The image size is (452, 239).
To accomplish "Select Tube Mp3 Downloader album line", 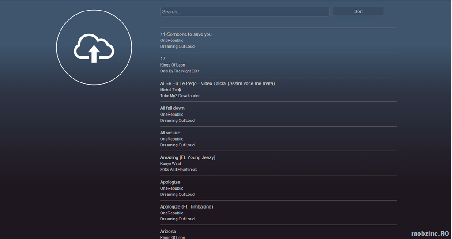I will tap(180, 96).
